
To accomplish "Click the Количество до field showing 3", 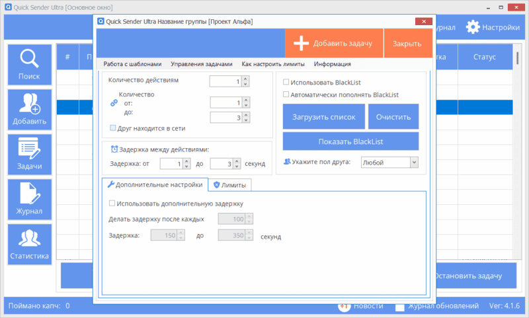I will click(225, 118).
